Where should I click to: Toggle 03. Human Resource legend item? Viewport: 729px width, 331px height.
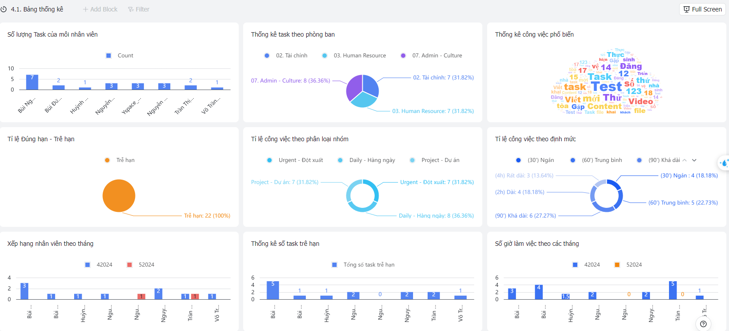pos(354,56)
